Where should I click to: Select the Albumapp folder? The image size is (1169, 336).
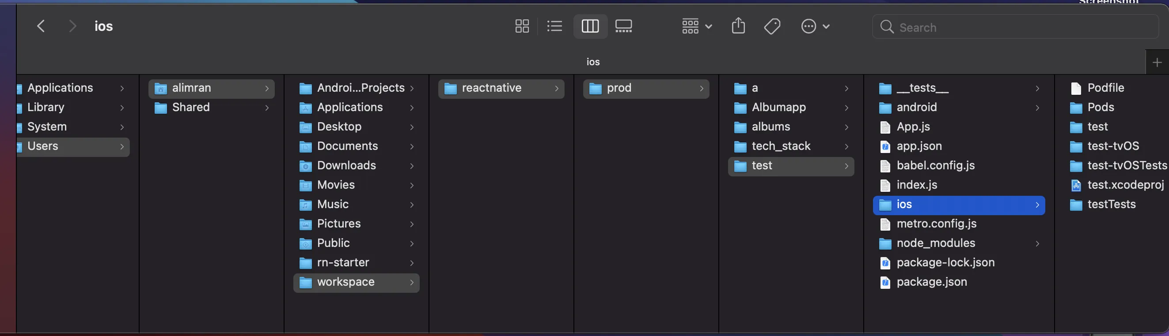point(778,107)
